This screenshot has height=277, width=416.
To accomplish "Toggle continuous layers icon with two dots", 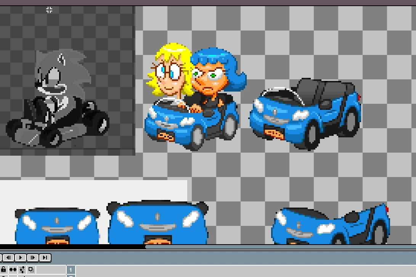I will click(13, 270).
